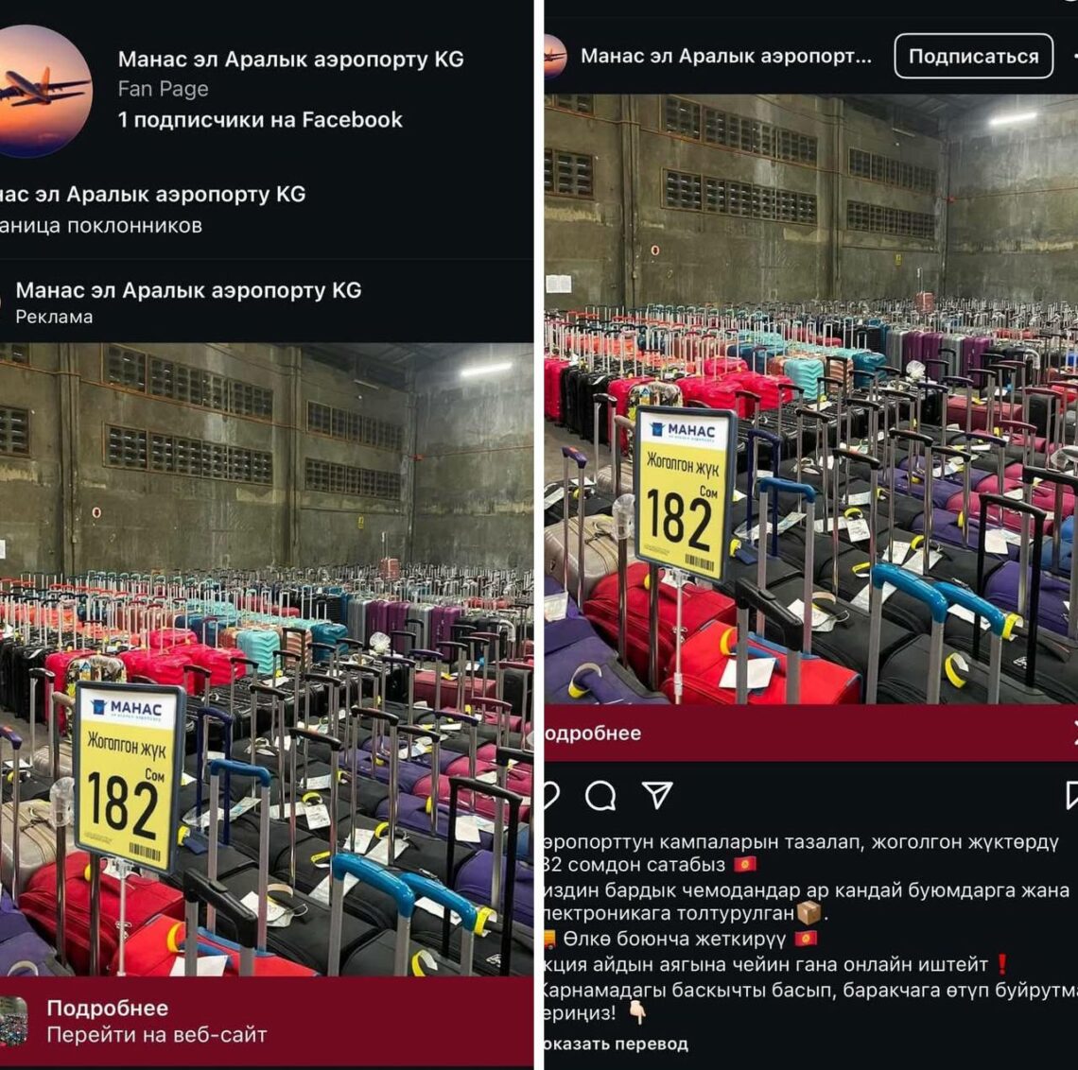Tap account name in right post header
The image size is (1078, 1070).
coord(726,56)
